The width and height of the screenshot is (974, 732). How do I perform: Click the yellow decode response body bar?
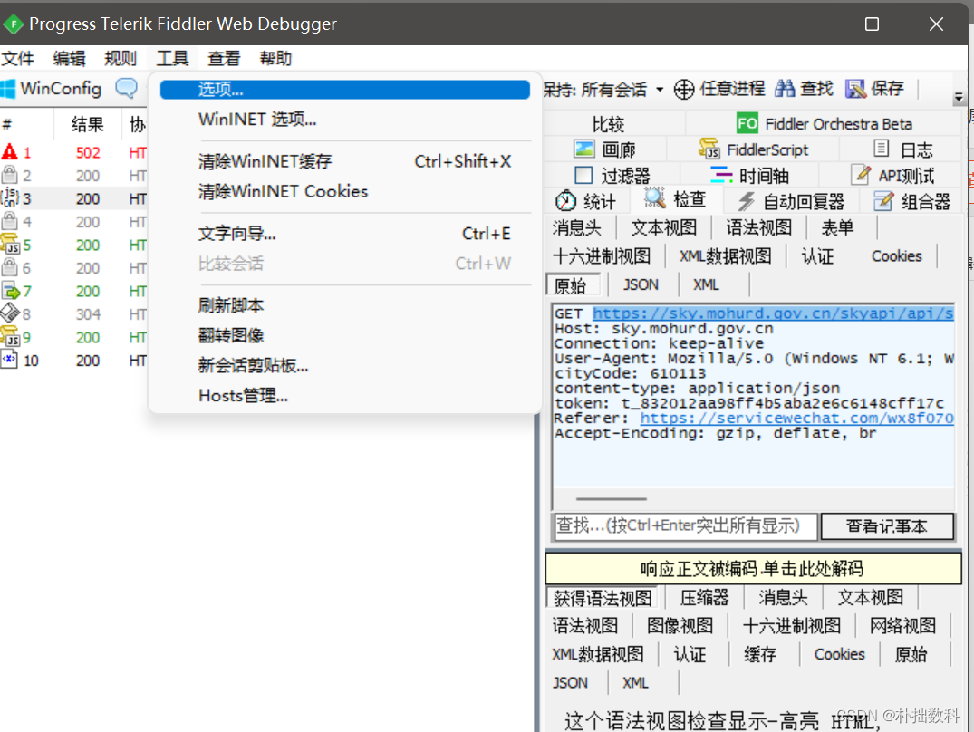[x=753, y=569]
